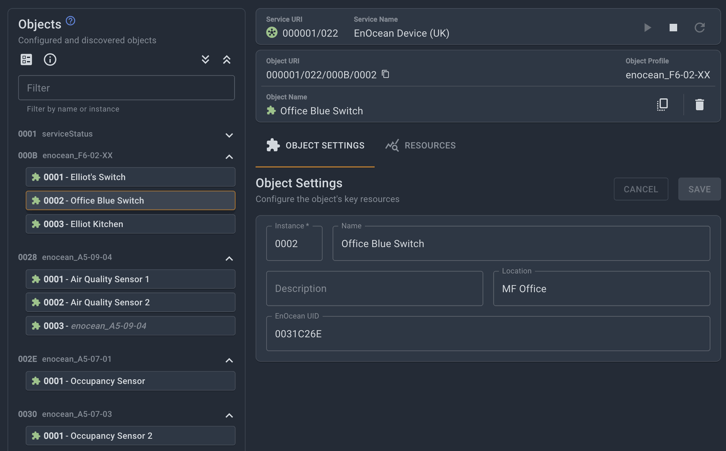
Task: Switch to the Resources tab
Action: tap(420, 146)
